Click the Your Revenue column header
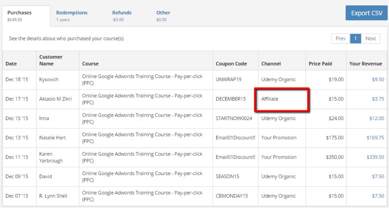The width and height of the screenshot is (389, 208). coord(365,64)
